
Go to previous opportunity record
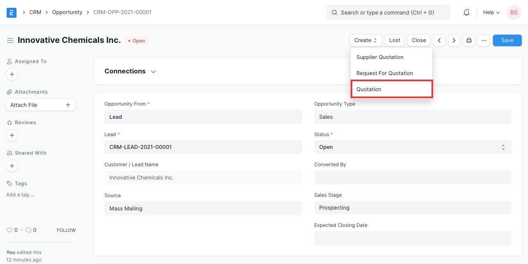[x=439, y=40]
